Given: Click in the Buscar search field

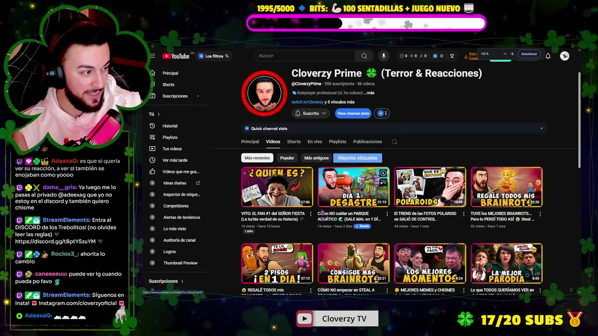Looking at the screenshot, I should (x=306, y=56).
